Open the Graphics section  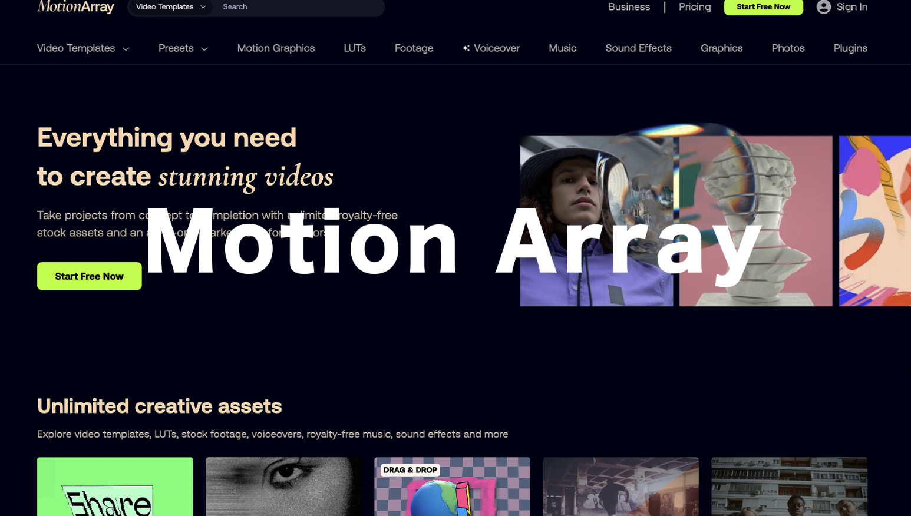coord(721,48)
